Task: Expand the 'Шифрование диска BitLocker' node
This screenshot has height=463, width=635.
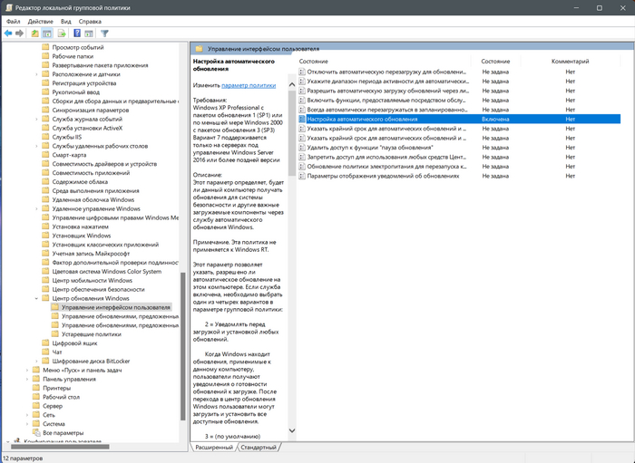Action: pos(35,361)
